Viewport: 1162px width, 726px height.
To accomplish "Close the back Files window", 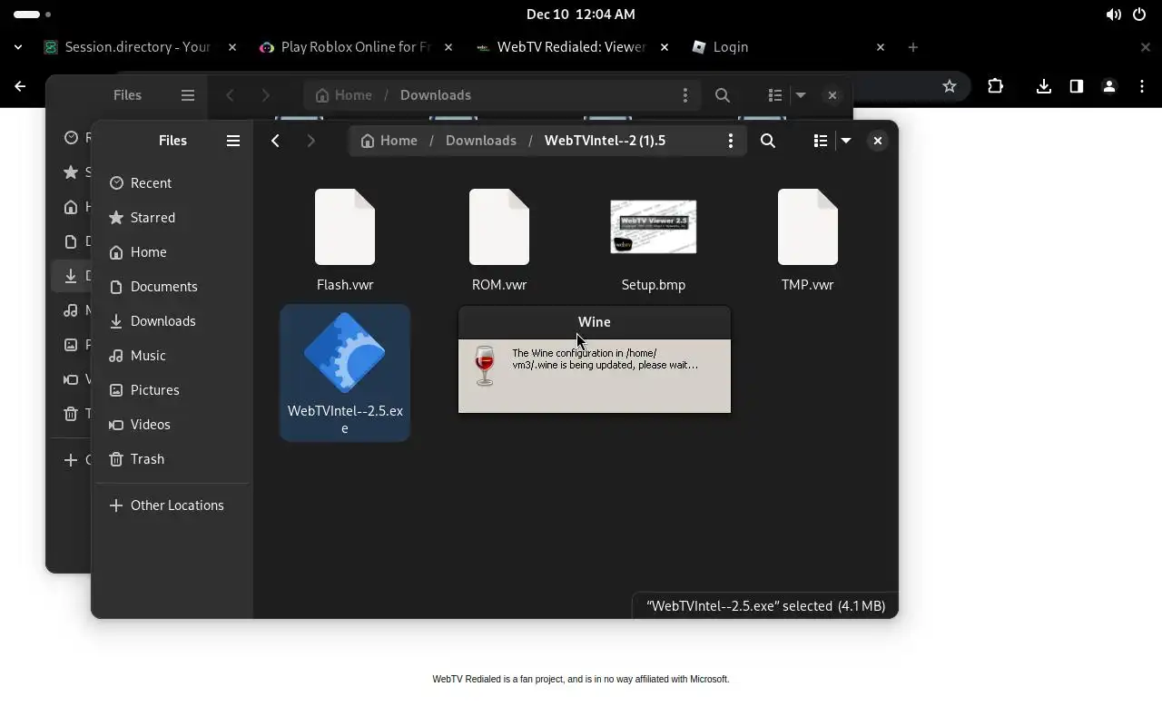I will 832,95.
